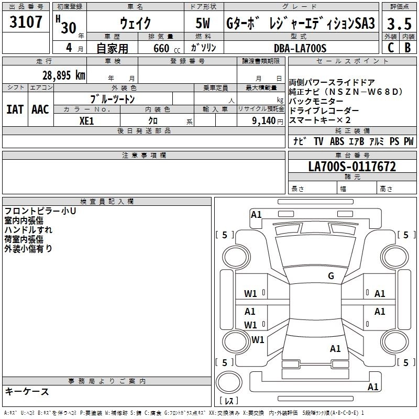
Task: Click the recycle deposit 9,140円
Action: [268, 121]
